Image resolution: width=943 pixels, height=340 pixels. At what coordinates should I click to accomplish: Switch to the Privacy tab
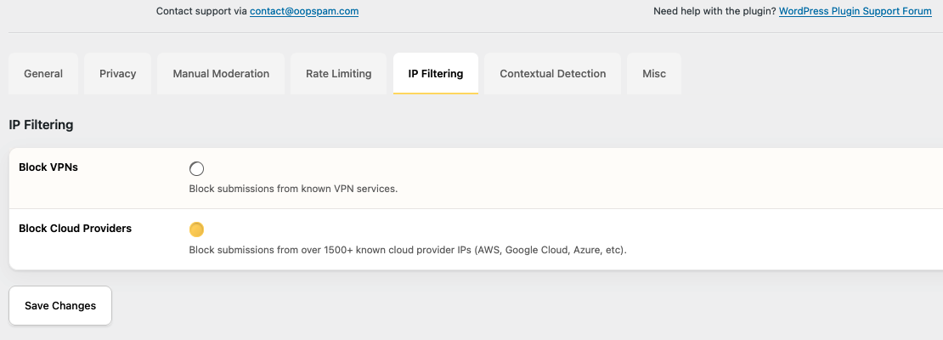tap(118, 74)
